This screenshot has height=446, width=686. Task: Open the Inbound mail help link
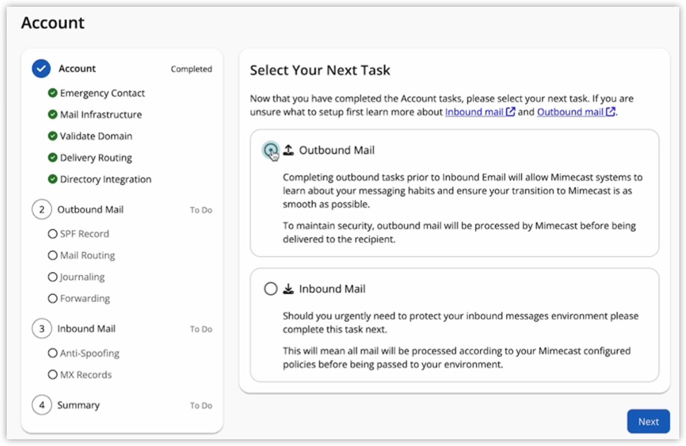pos(479,112)
